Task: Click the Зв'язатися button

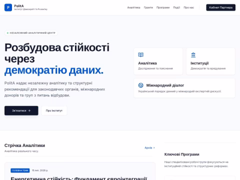Action: 21,110
